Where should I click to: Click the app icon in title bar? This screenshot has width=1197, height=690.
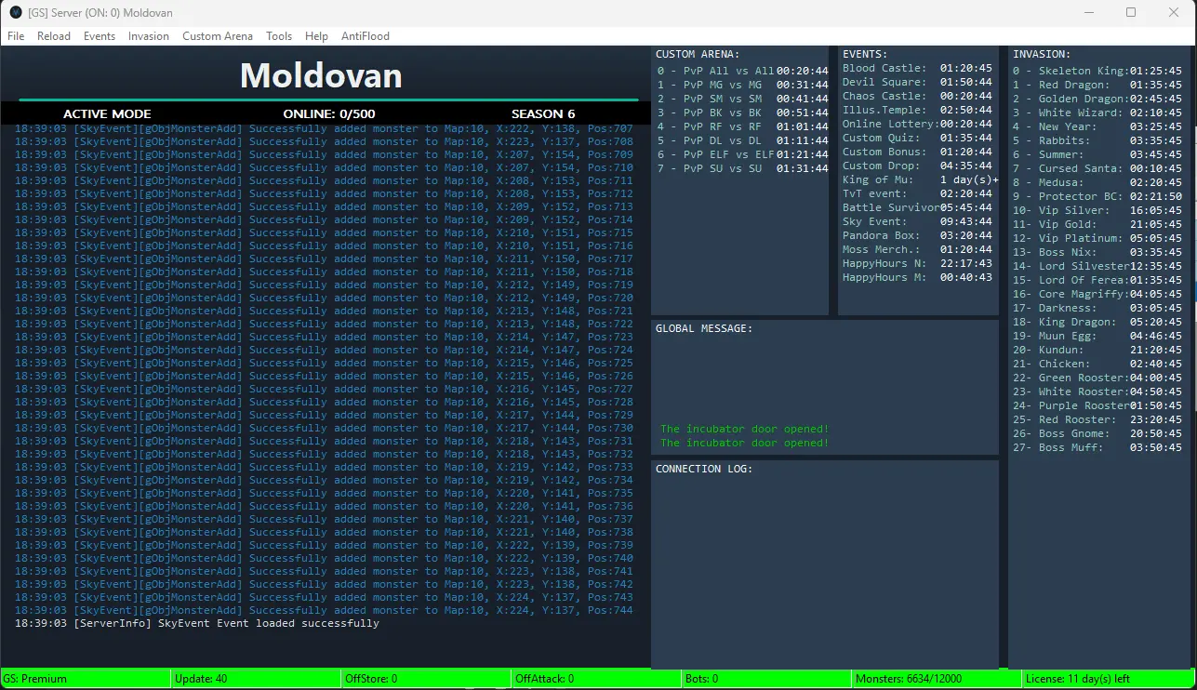click(x=16, y=13)
